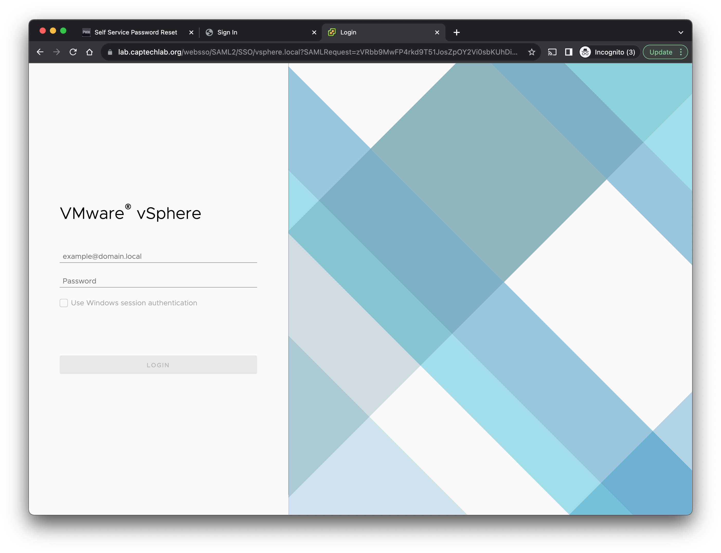Reload the current page
The width and height of the screenshot is (721, 553).
[73, 52]
